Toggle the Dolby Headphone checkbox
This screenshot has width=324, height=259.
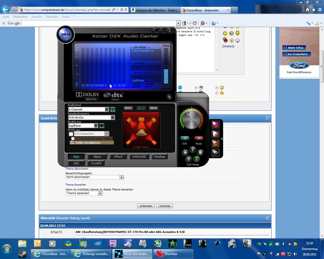coord(72,143)
